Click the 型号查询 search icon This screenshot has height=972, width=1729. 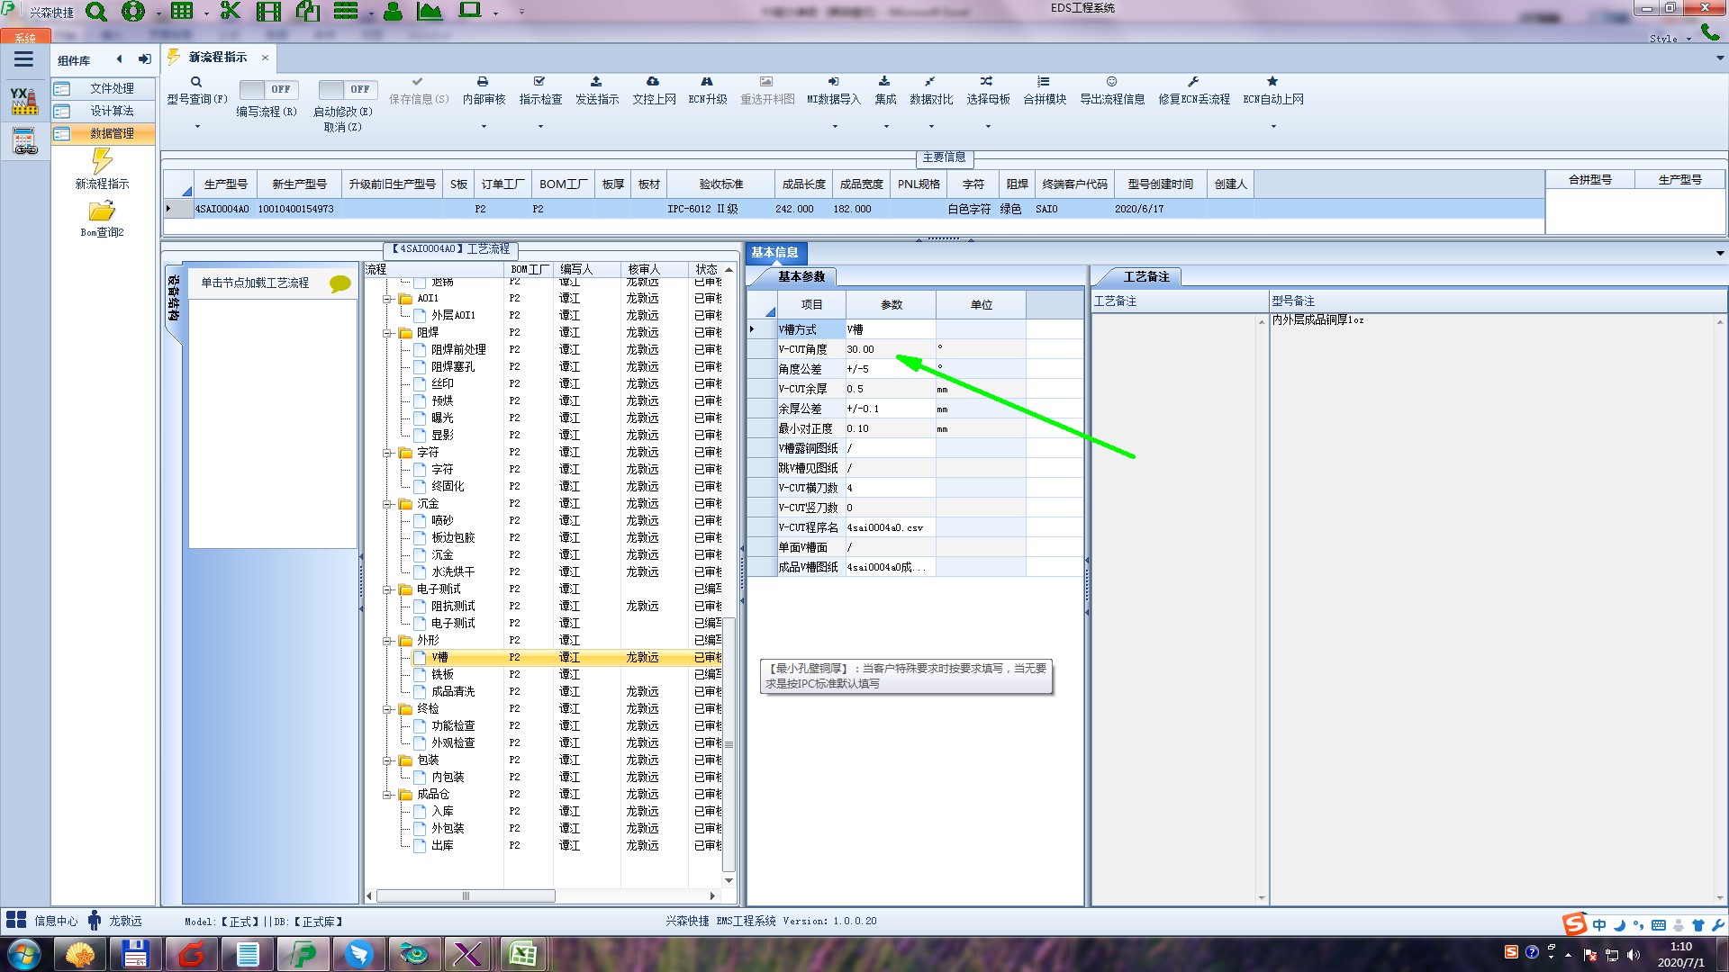pyautogui.click(x=196, y=82)
